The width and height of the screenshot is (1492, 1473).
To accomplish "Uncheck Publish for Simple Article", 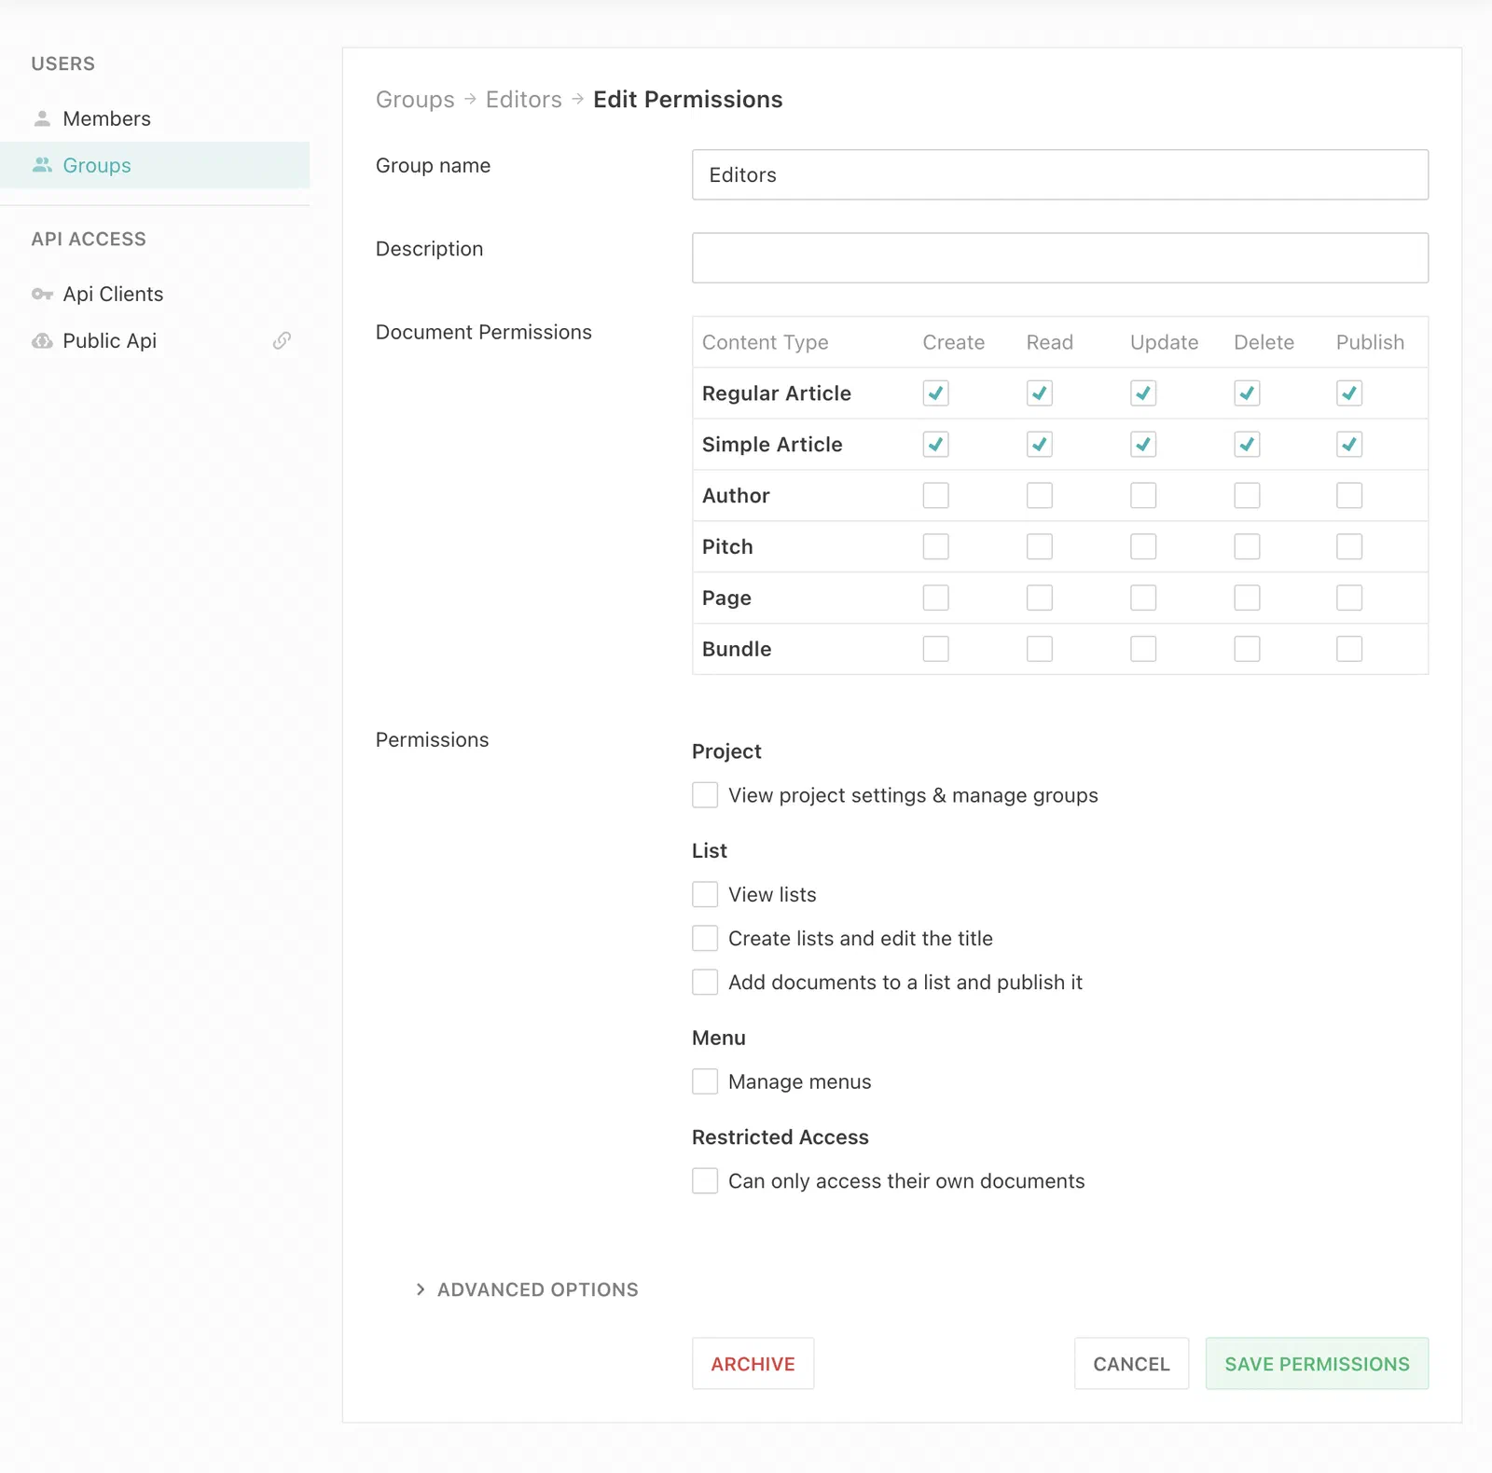I will [1349, 445].
